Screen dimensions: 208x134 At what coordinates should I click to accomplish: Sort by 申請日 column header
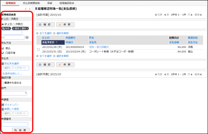point(69,42)
